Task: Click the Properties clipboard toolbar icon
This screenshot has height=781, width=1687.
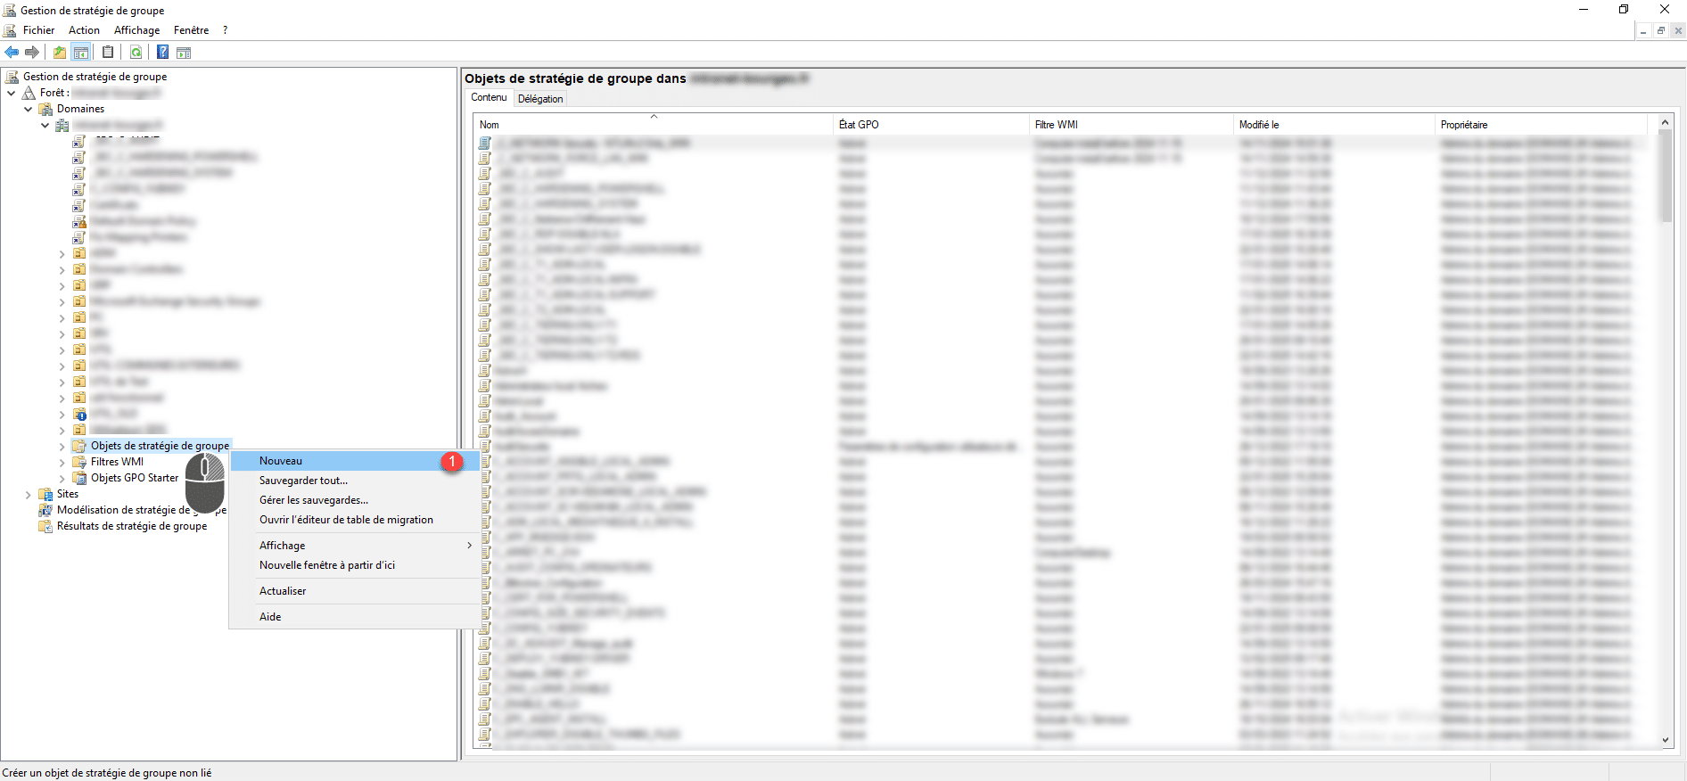Action: pyautogui.click(x=108, y=53)
